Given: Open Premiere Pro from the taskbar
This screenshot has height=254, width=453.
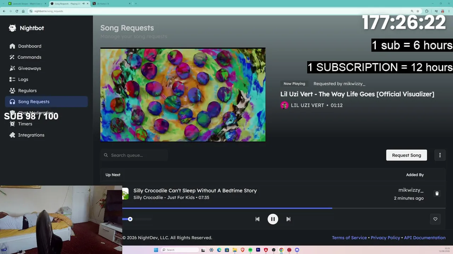Looking at the screenshot, I should click(258, 250).
